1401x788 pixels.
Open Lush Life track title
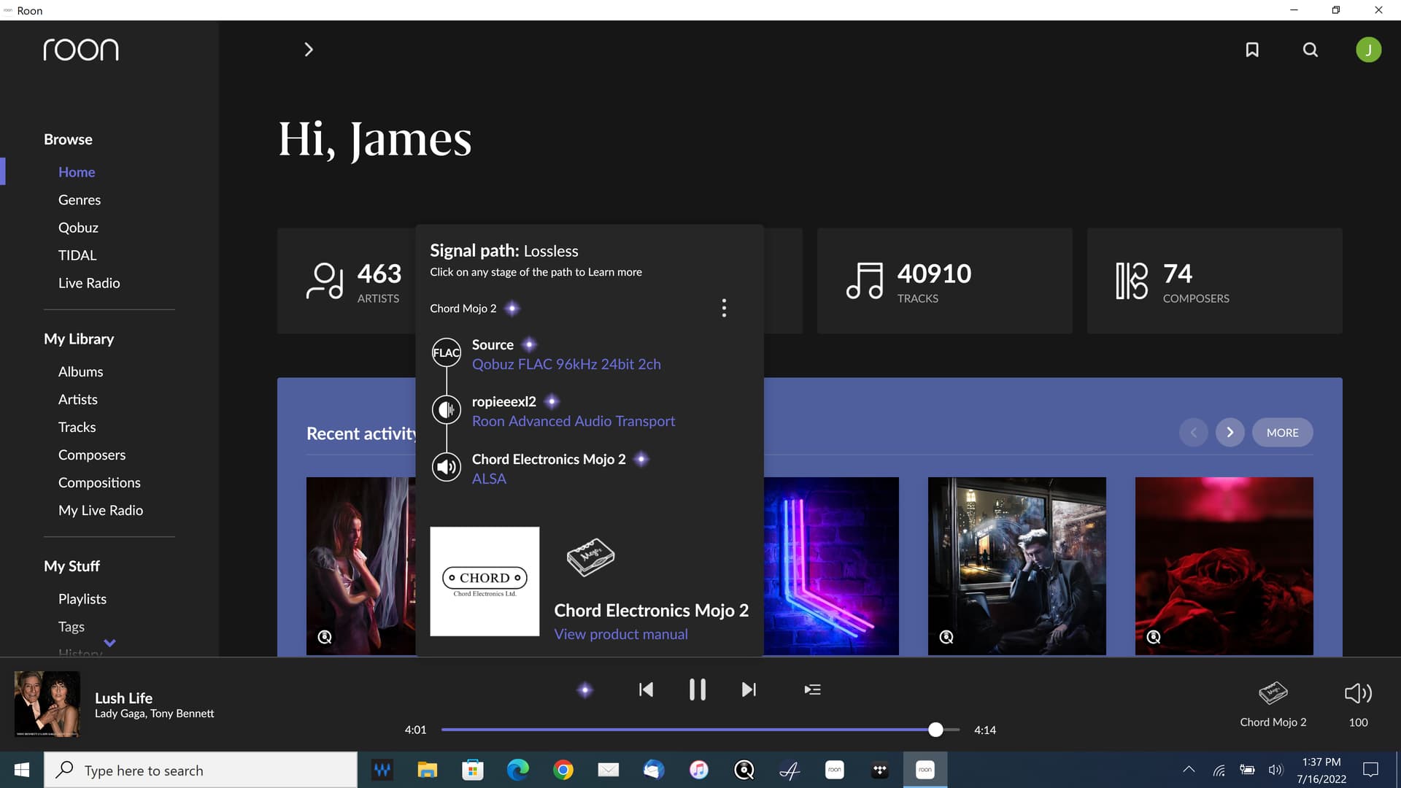(123, 698)
